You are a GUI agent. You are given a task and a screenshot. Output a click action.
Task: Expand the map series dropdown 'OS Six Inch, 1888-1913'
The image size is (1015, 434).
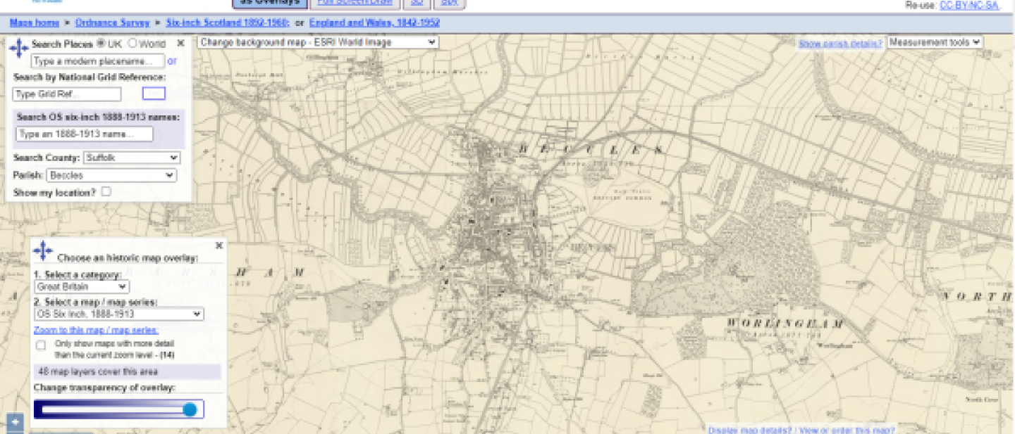118,314
